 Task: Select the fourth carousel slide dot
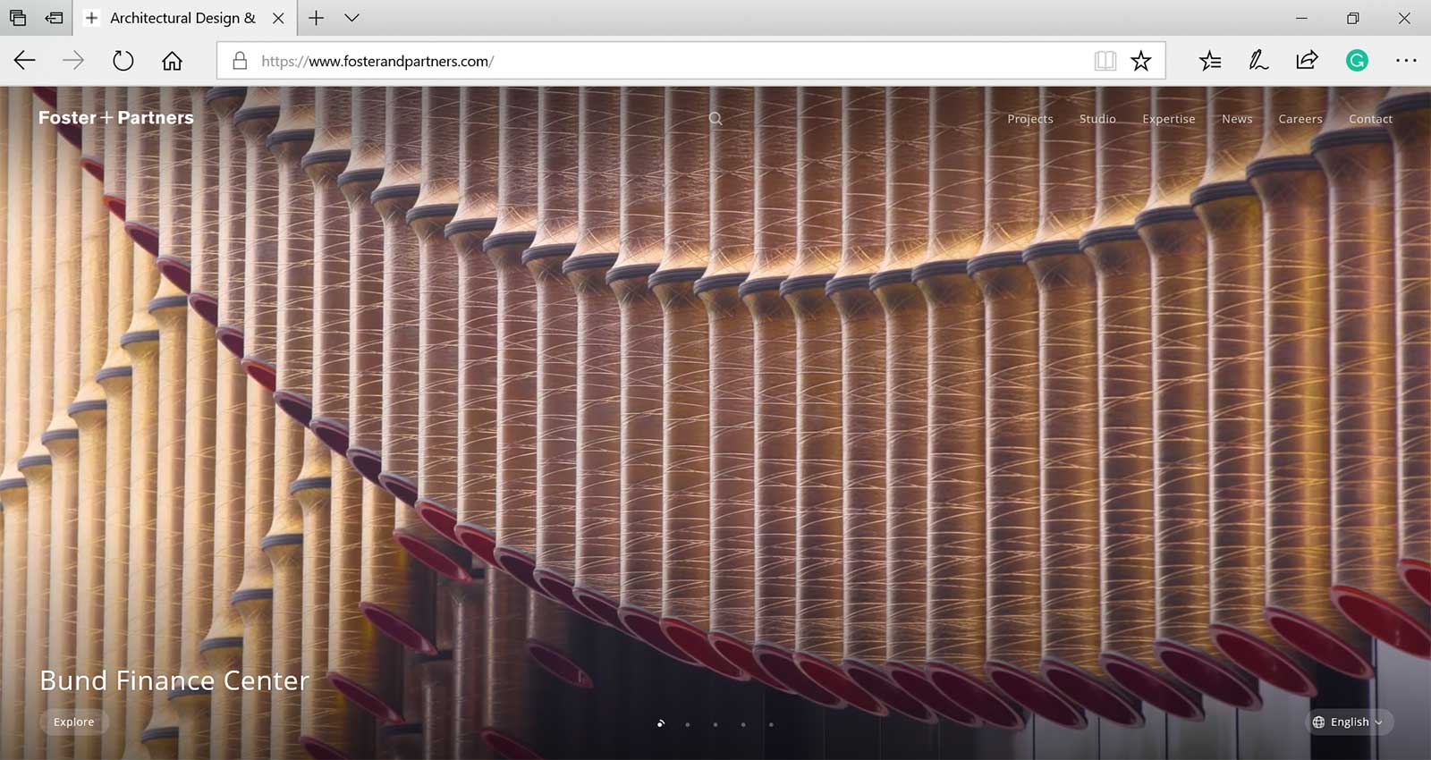pos(743,724)
